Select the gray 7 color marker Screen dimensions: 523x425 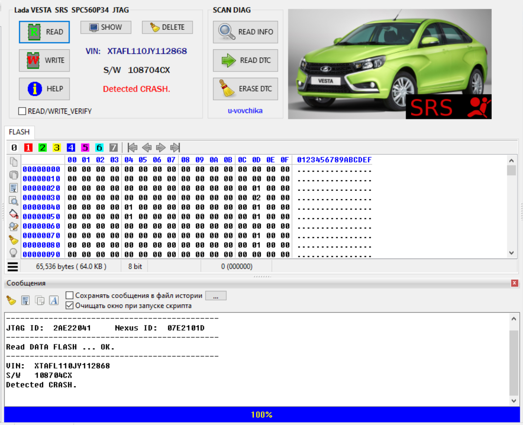tap(114, 147)
